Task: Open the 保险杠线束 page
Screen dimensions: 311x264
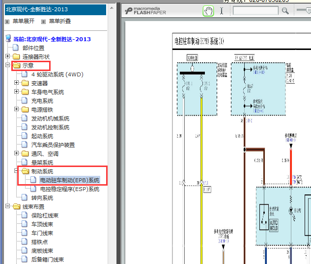Action: pyautogui.click(x=45, y=216)
